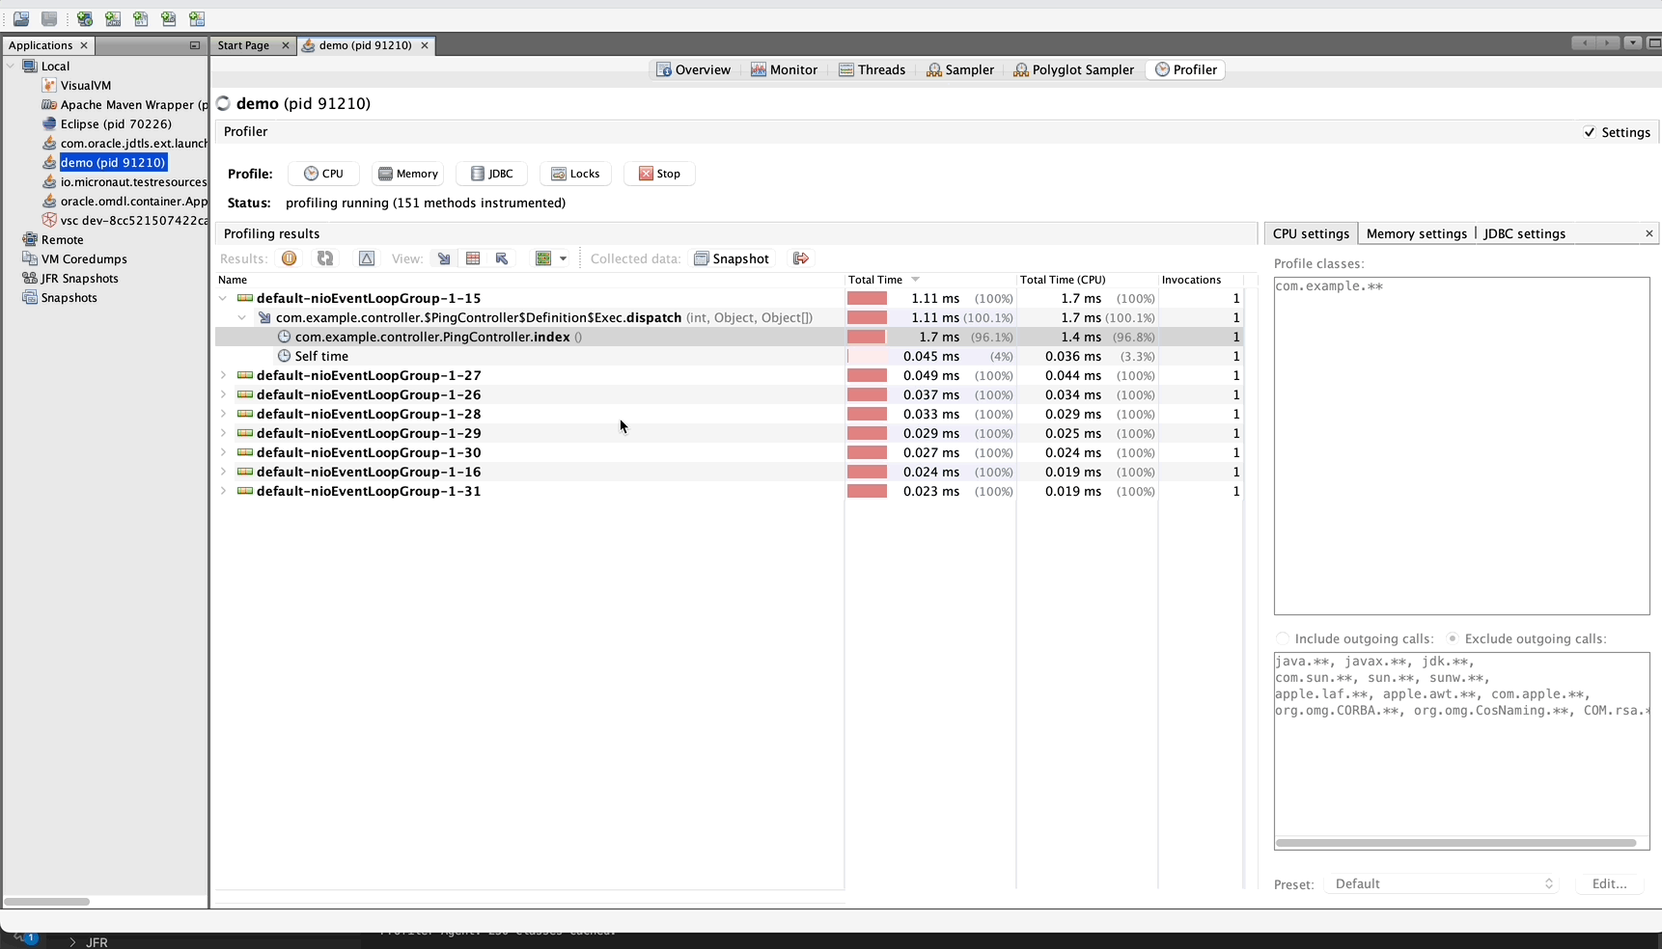Select the reverse calls view icon
The height and width of the screenshot is (949, 1662).
(x=502, y=258)
